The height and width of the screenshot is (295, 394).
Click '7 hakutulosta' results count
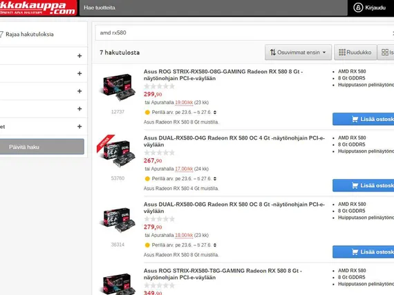pos(120,53)
